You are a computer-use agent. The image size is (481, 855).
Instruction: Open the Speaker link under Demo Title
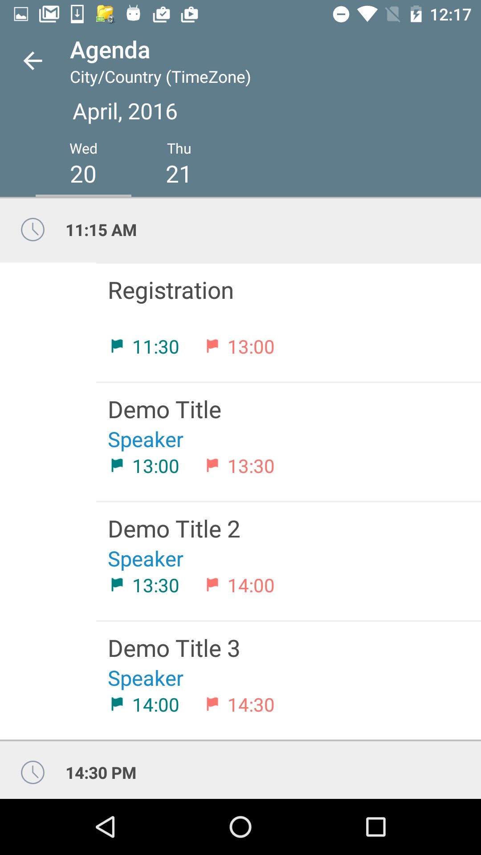click(x=146, y=440)
